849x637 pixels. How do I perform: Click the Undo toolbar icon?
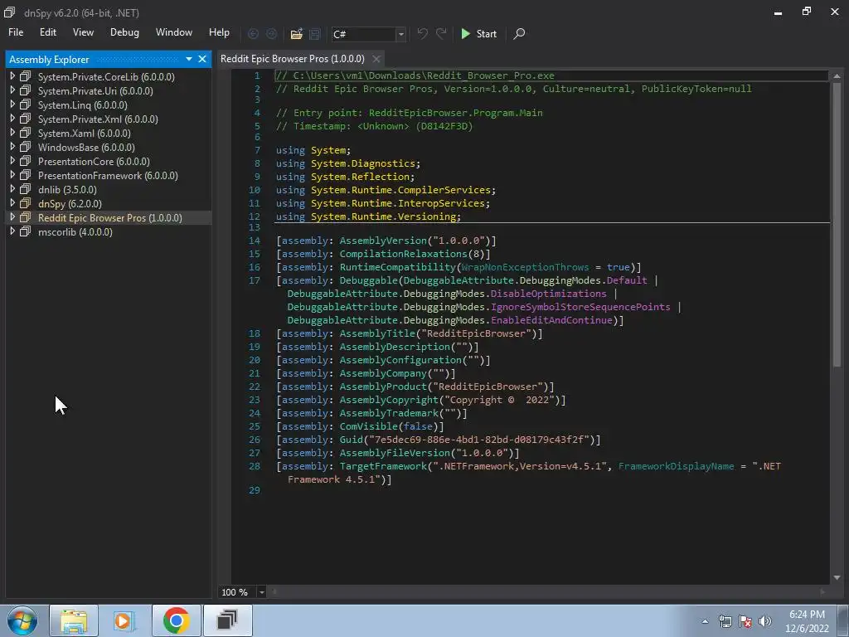pos(422,33)
